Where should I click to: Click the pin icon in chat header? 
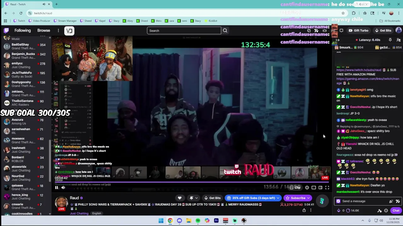(390, 40)
